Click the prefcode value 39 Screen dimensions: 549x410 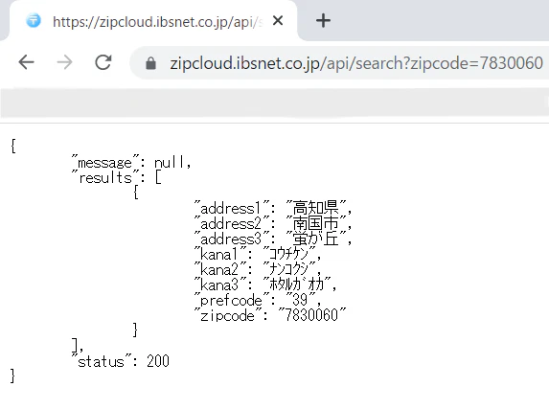pyautogui.click(x=301, y=300)
